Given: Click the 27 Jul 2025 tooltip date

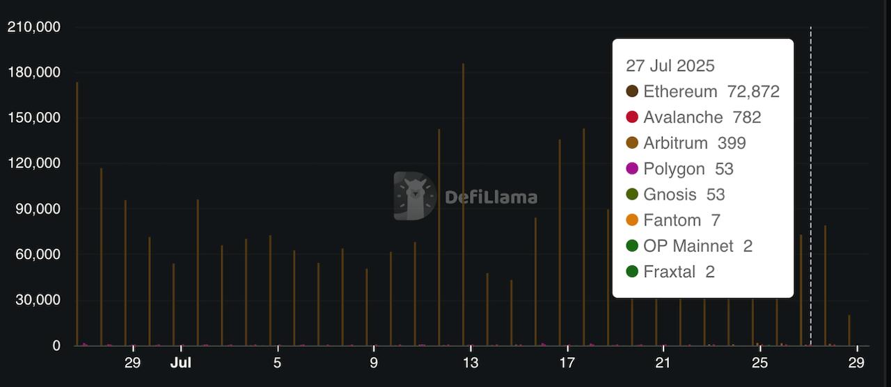Looking at the screenshot, I should [x=670, y=66].
